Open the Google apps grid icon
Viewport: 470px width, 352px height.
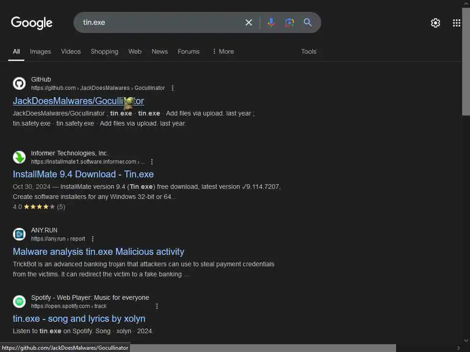457,23
